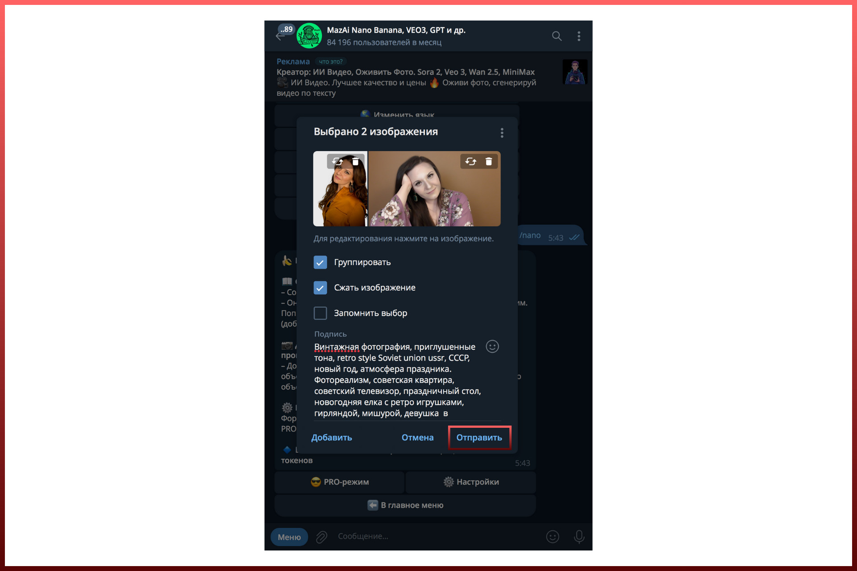Uncheck the Группировать checkbox
Image resolution: width=857 pixels, height=571 pixels.
tap(320, 262)
